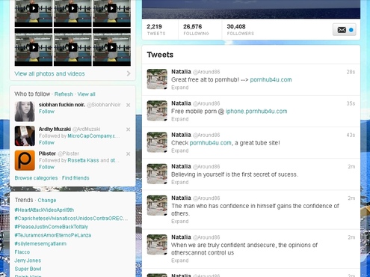Image resolution: width=370 pixels, height=277 pixels.
Task: Open the Jerry Jones trend
Action: 28,261
